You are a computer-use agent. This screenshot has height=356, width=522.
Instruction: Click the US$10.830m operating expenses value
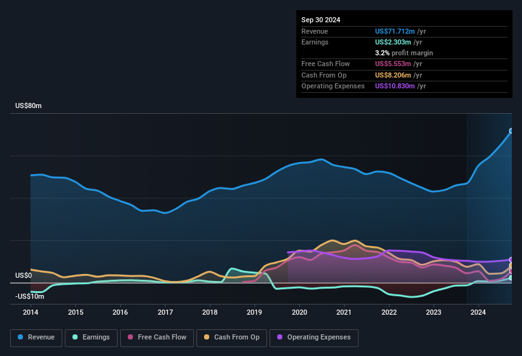click(395, 86)
